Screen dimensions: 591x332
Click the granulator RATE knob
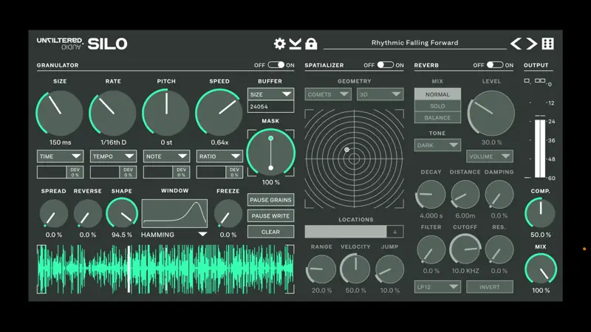point(113,113)
